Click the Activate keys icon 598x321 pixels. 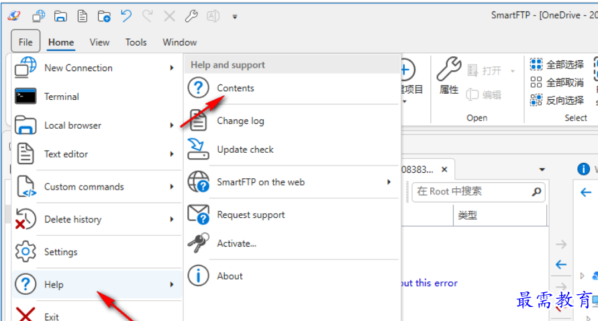198,243
